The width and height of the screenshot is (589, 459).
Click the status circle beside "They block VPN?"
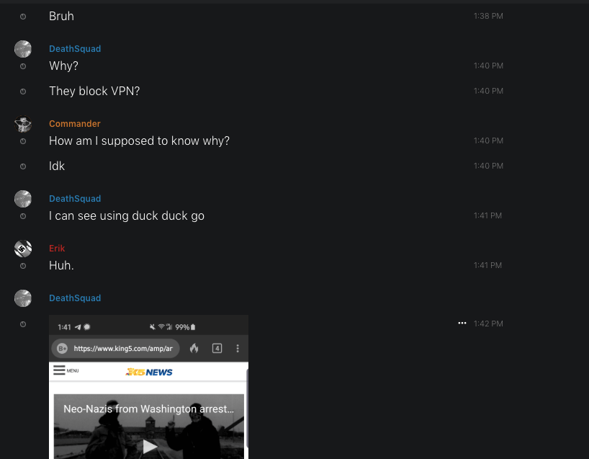click(23, 92)
